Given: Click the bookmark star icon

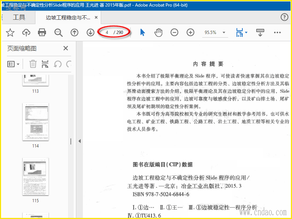Looking at the screenshot, I should [x=10, y=32].
